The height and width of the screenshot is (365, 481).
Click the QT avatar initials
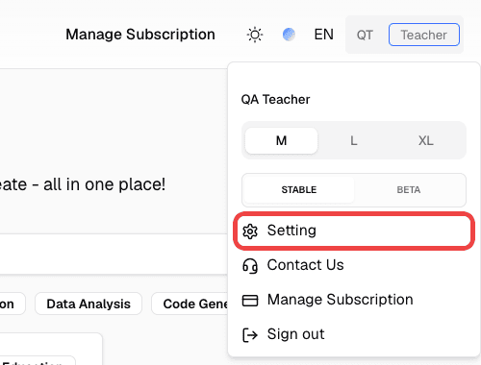pos(365,35)
